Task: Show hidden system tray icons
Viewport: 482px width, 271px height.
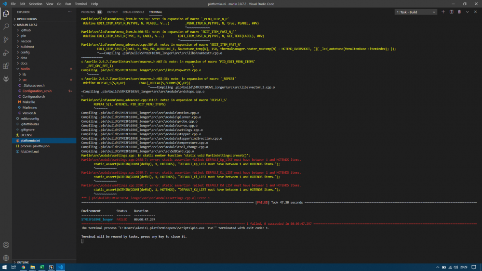Action: pyautogui.click(x=438, y=267)
